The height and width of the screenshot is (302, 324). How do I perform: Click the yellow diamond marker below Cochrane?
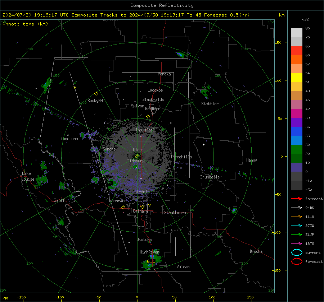click(123, 207)
